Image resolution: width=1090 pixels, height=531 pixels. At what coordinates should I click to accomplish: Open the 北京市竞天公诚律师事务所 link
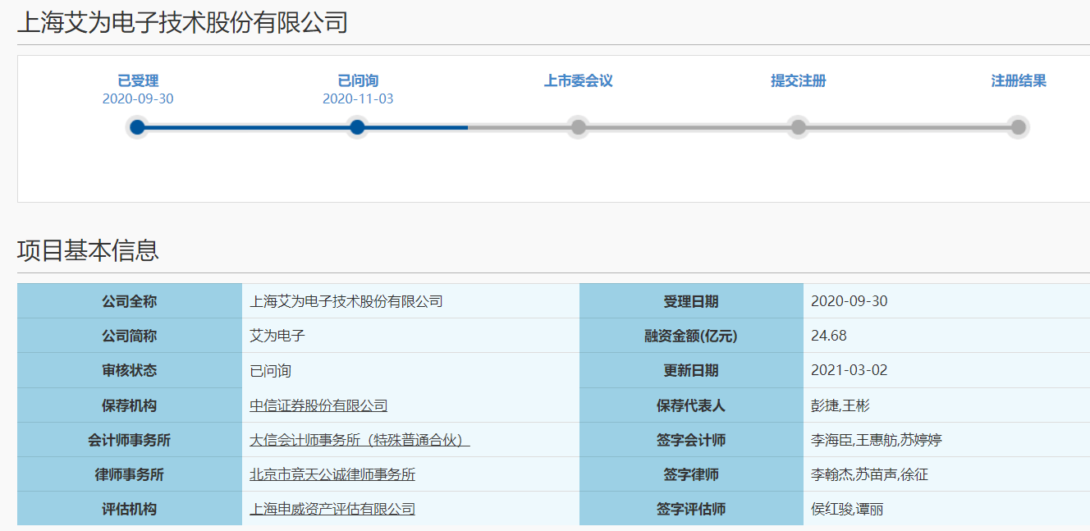(x=332, y=474)
